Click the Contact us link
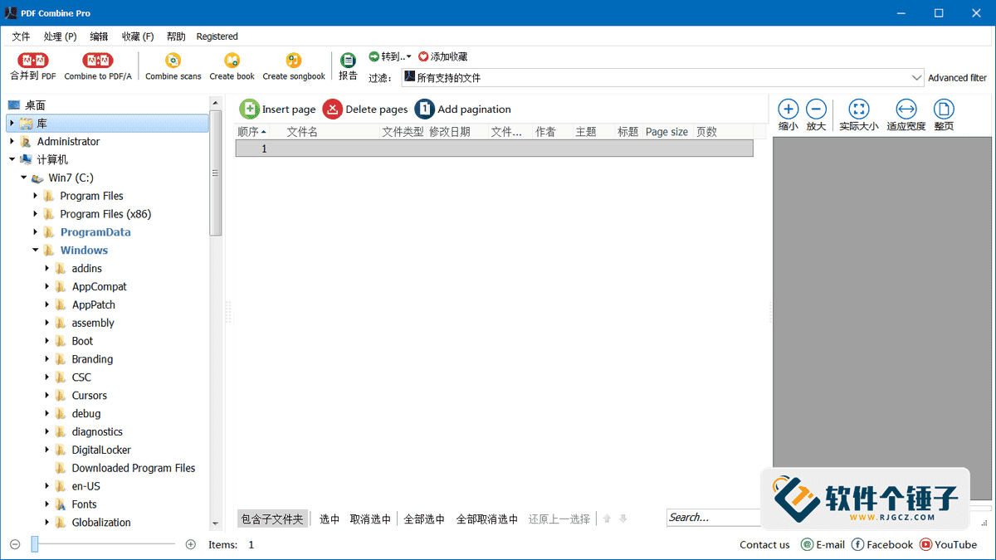 click(x=764, y=544)
